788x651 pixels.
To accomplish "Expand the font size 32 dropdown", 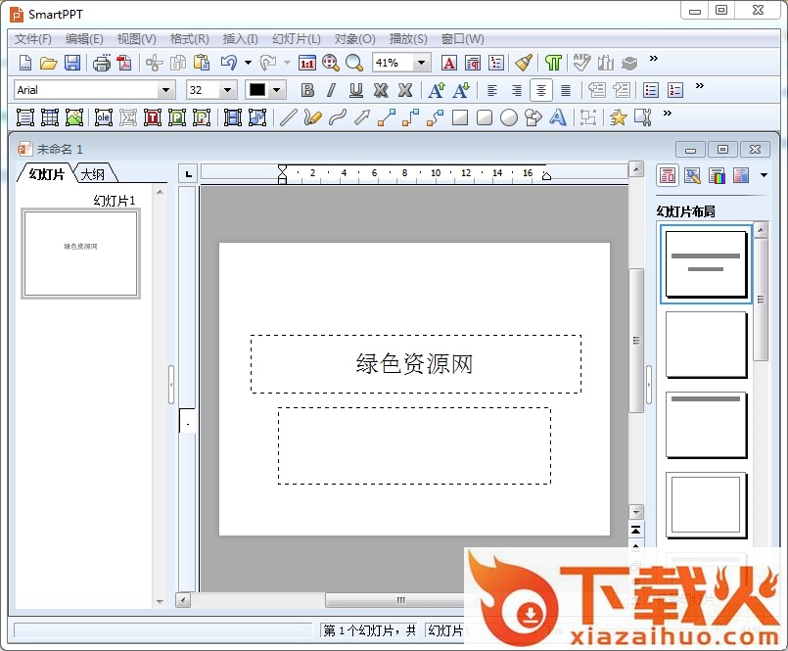I will 228,90.
